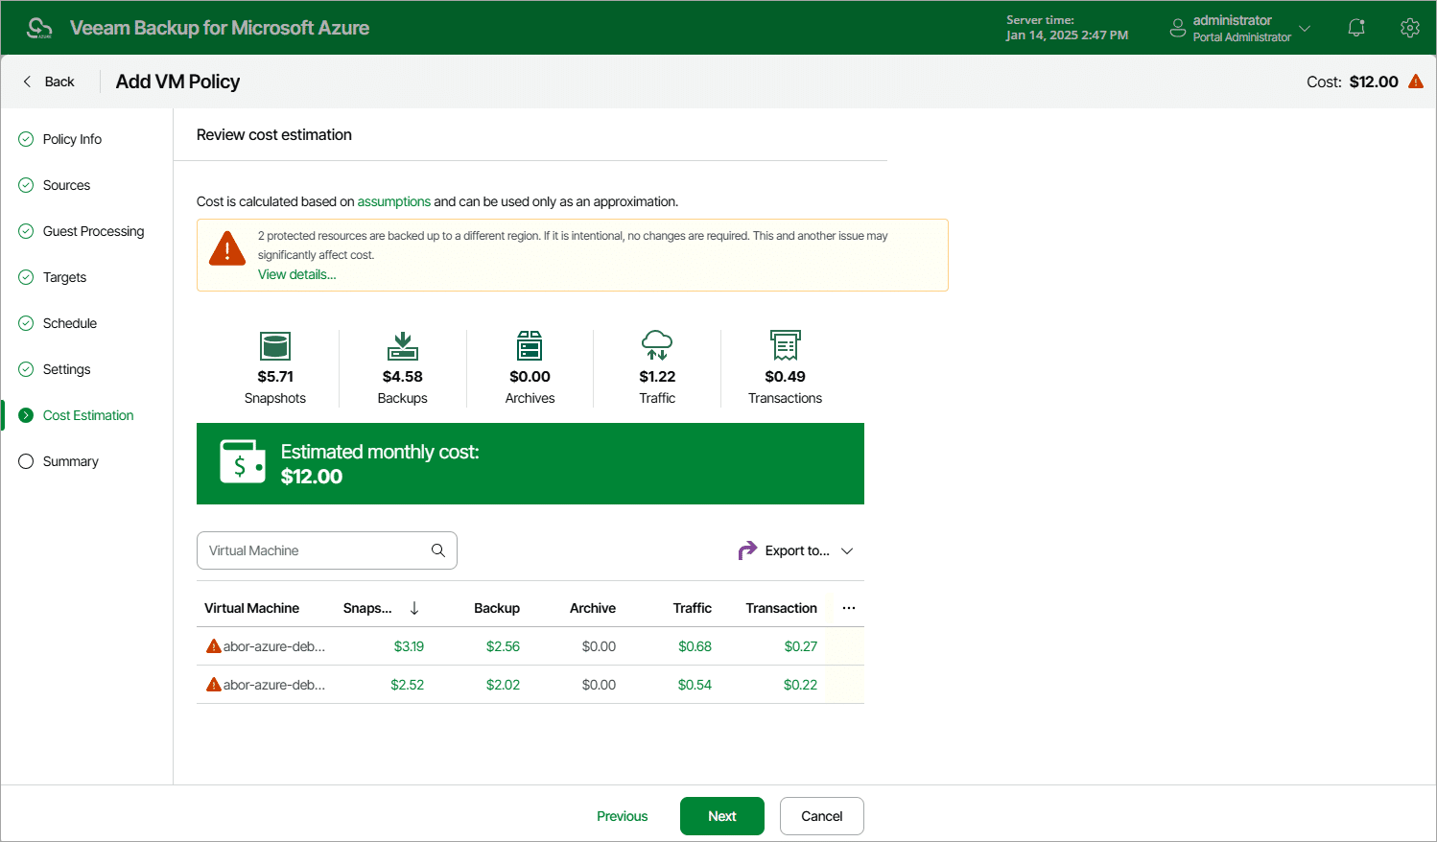Image resolution: width=1437 pixels, height=842 pixels.
Task: Focus the Virtual Machine search field
Action: (x=315, y=550)
